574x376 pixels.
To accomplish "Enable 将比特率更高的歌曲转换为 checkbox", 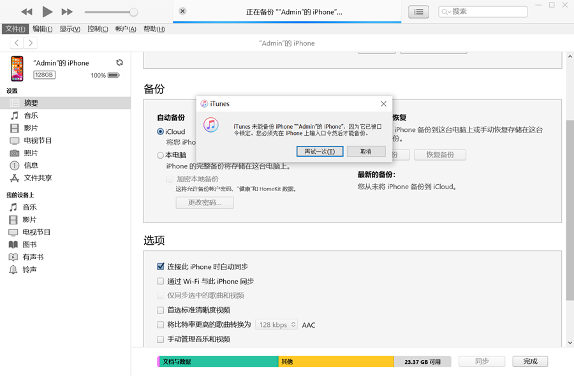I will pyautogui.click(x=160, y=324).
